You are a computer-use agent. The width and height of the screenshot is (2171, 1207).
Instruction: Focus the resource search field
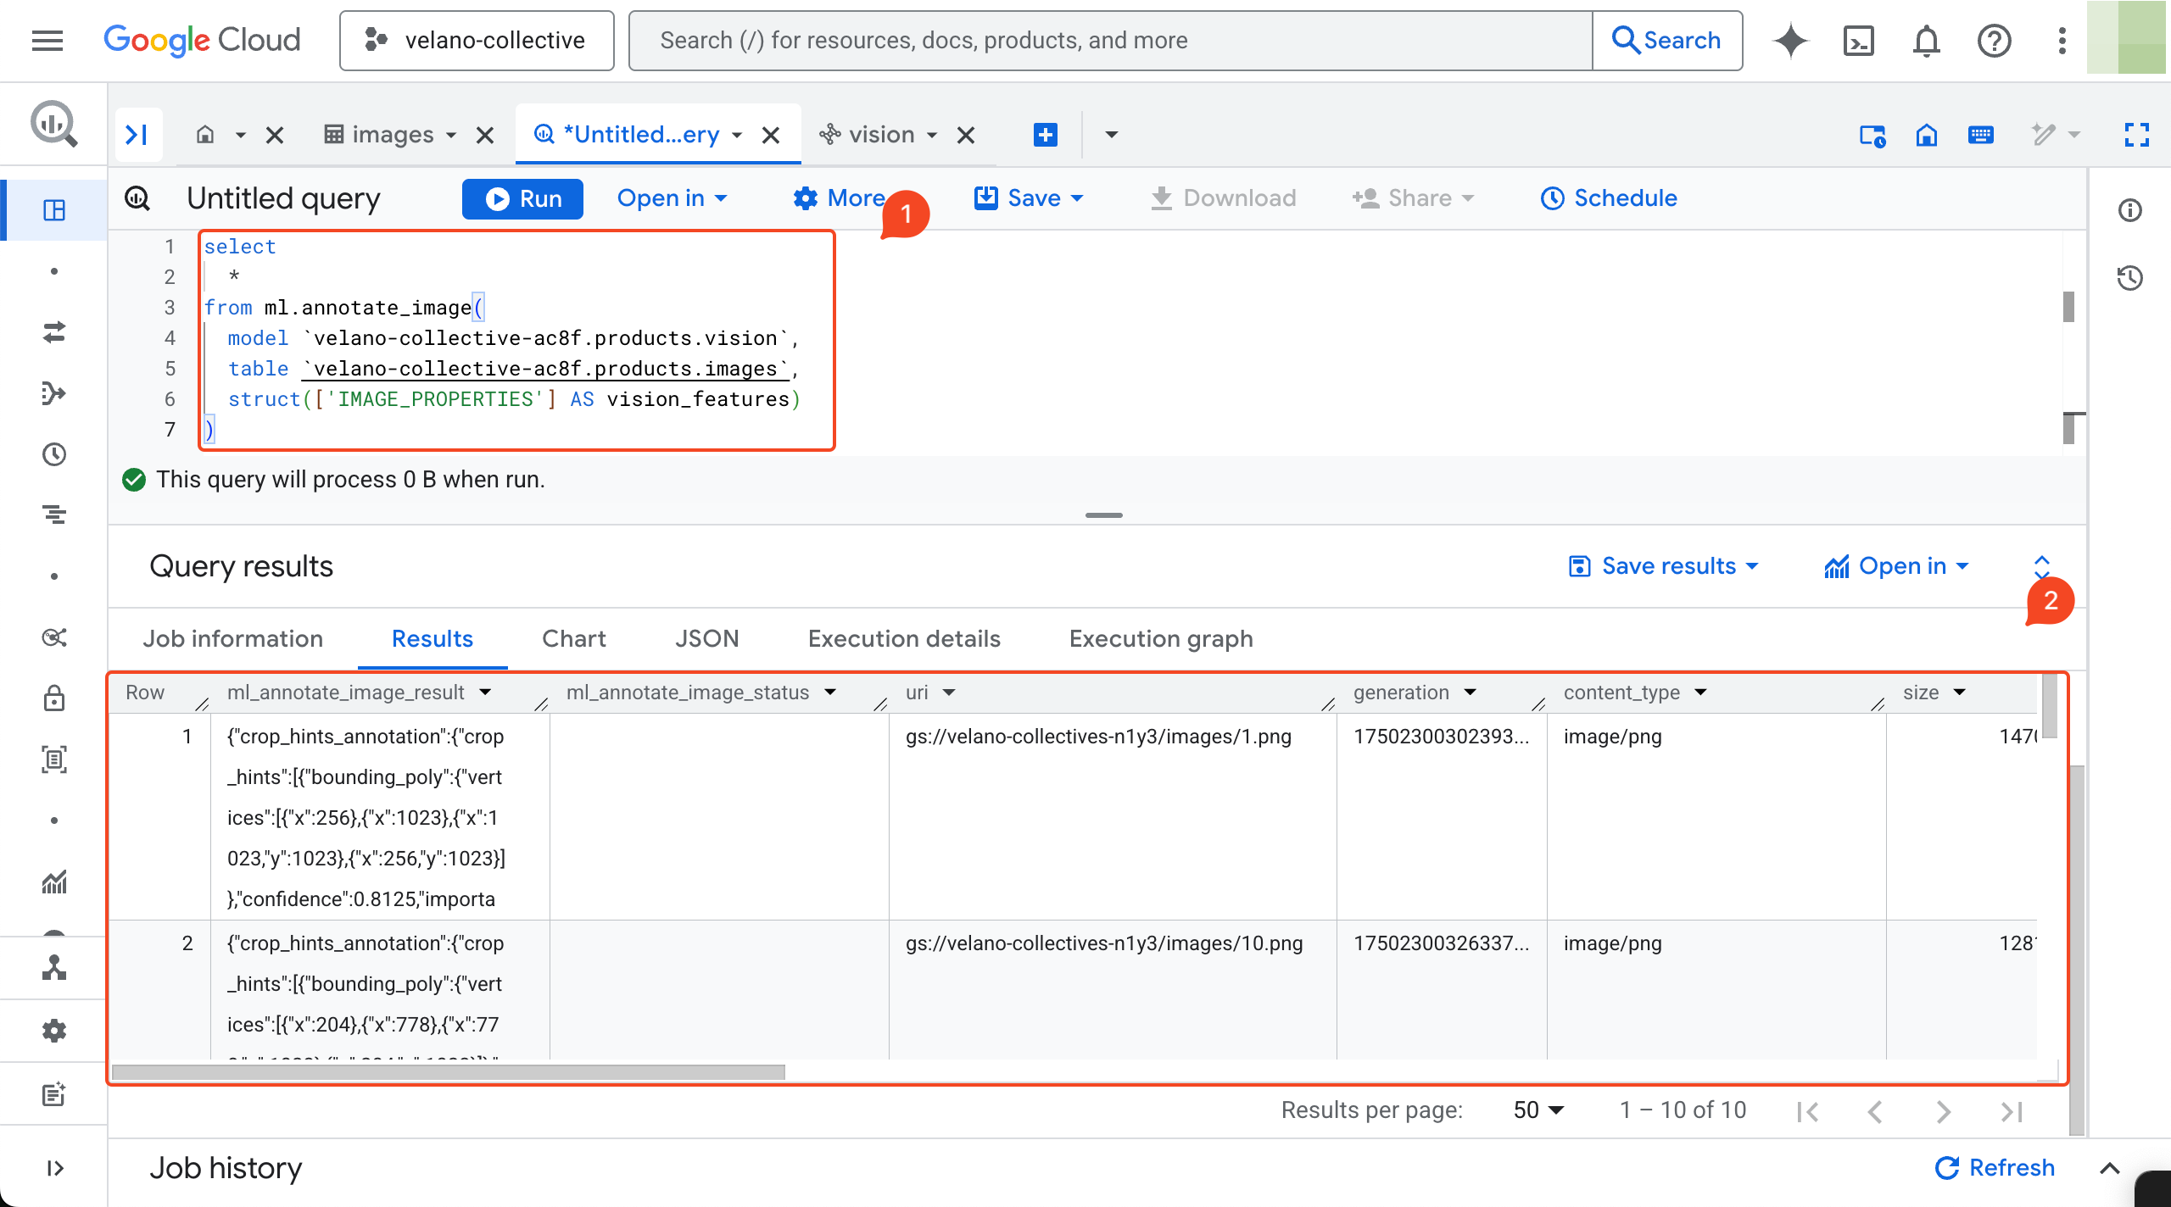1111,40
